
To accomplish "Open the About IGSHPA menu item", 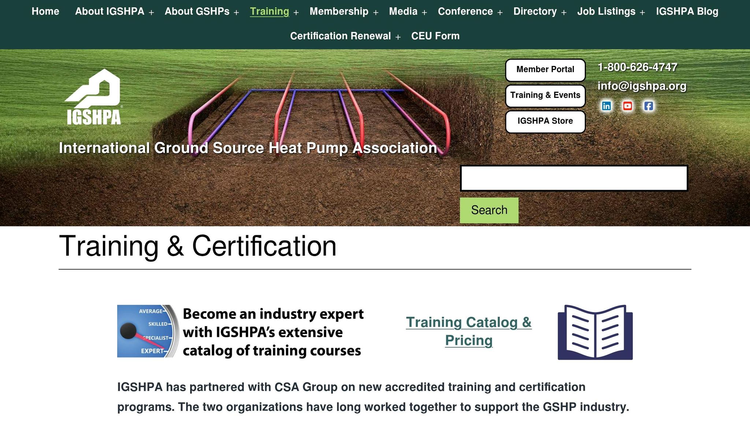I will 109,11.
